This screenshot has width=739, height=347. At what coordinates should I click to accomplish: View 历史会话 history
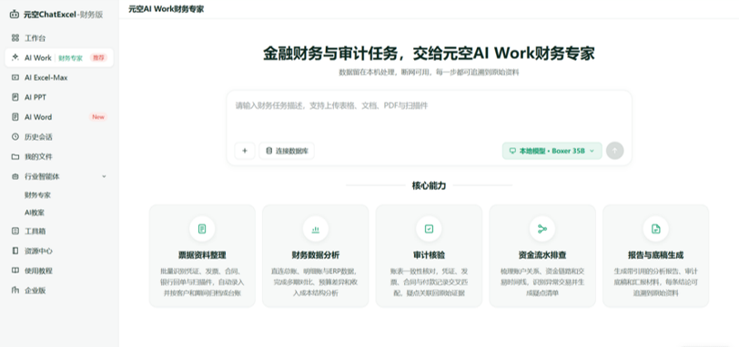[x=59, y=137]
